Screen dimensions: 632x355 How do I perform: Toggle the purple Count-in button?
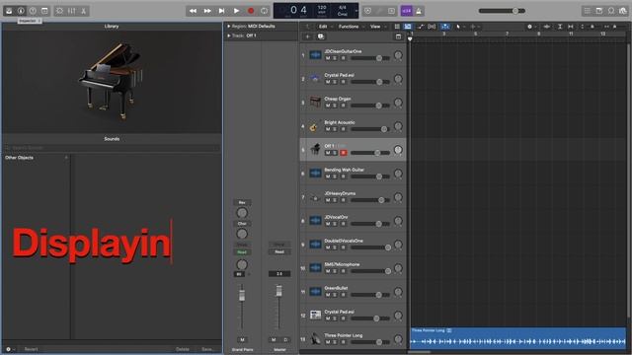[x=406, y=11]
